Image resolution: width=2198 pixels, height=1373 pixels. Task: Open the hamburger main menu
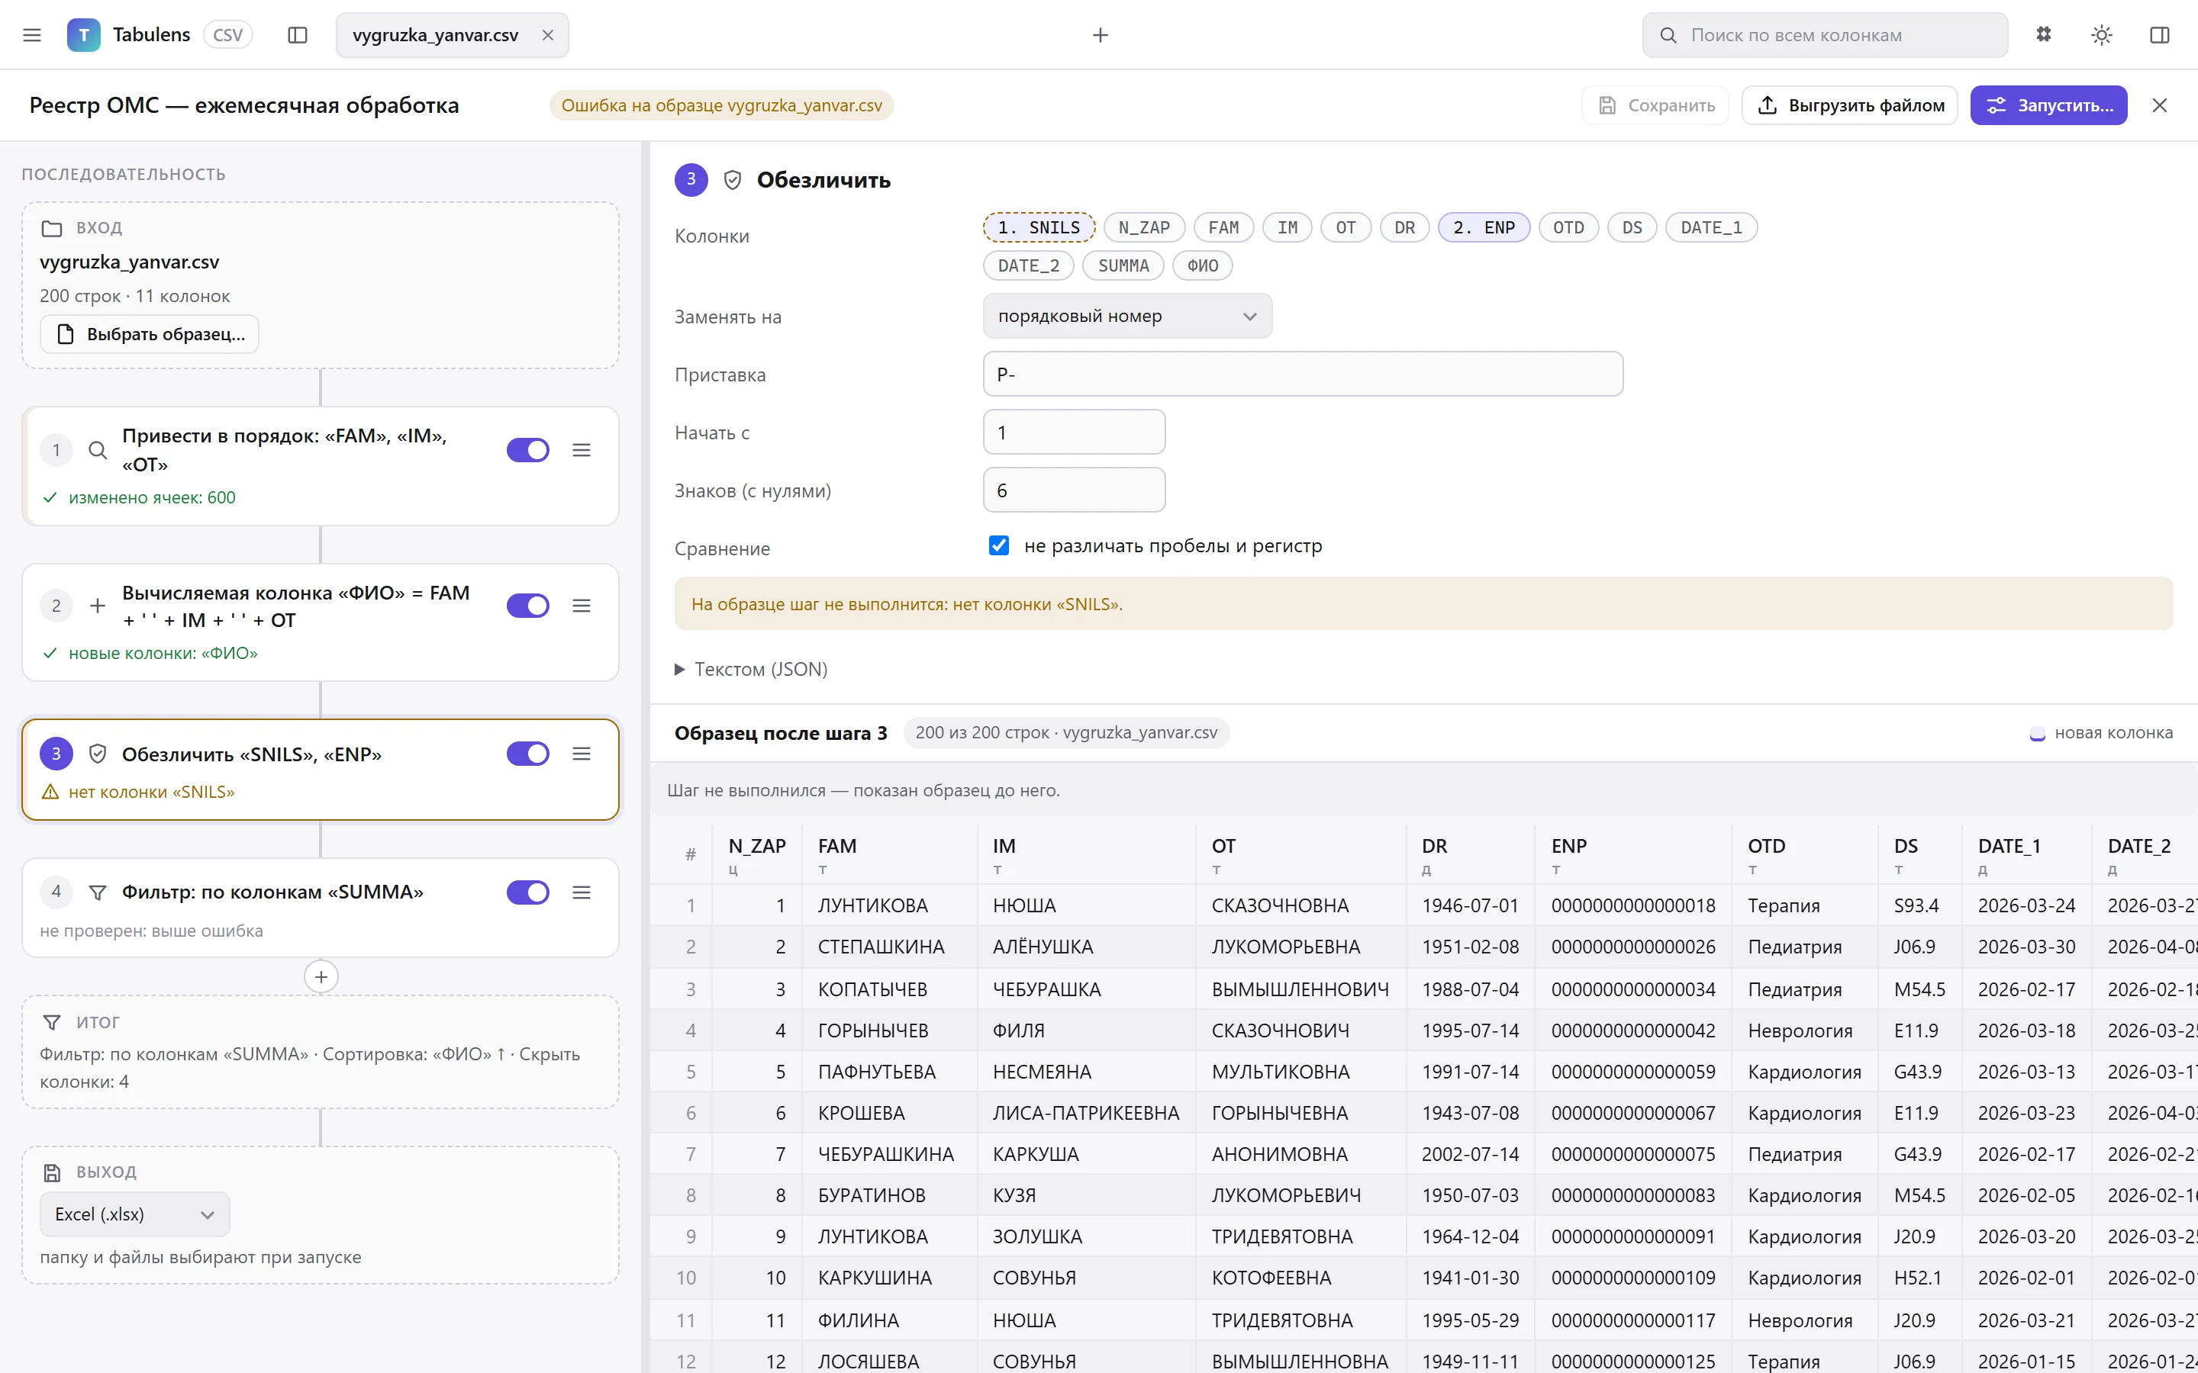(x=32, y=34)
